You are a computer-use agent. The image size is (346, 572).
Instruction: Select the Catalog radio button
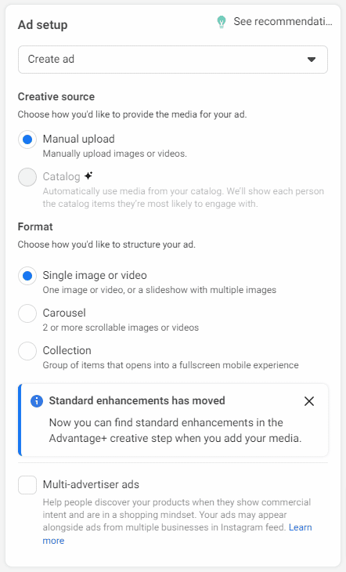click(27, 177)
